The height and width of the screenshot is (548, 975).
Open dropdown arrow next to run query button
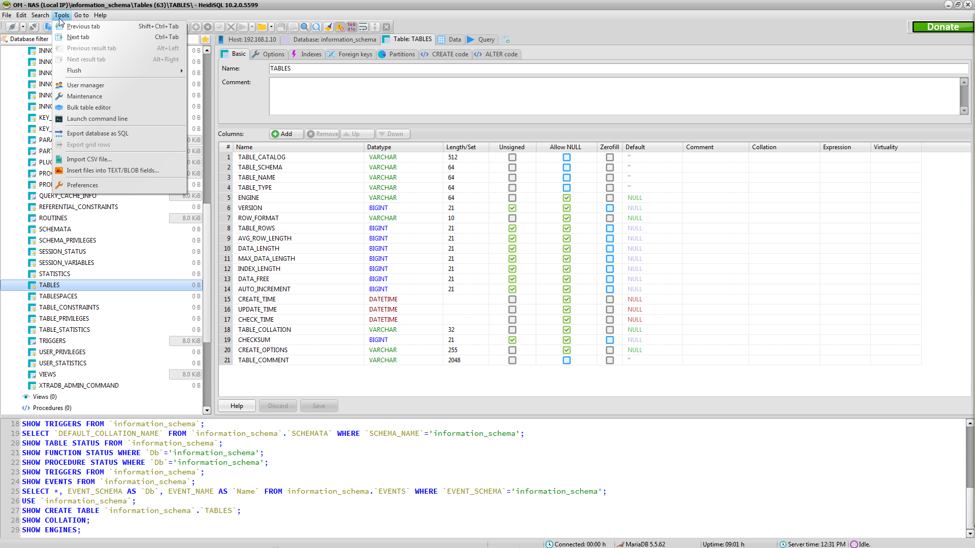click(x=252, y=27)
